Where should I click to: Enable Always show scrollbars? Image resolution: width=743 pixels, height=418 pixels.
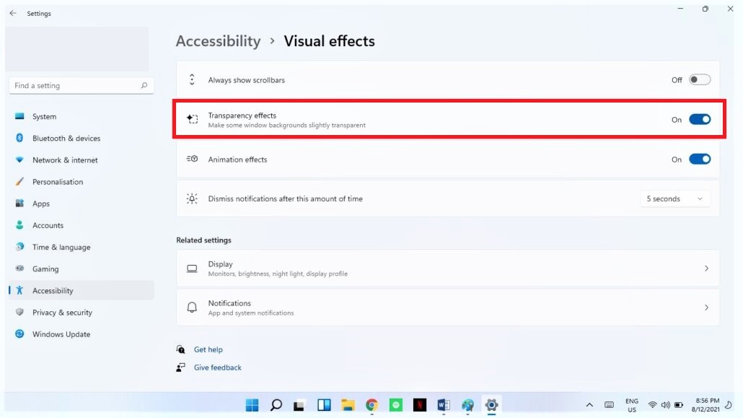point(699,79)
